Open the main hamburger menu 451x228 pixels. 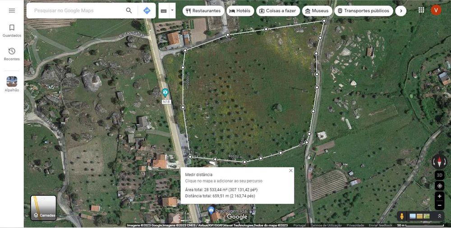coord(12,11)
